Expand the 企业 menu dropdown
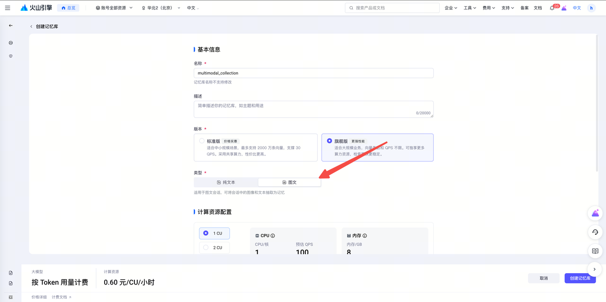Image resolution: width=606 pixels, height=302 pixels. 451,8
